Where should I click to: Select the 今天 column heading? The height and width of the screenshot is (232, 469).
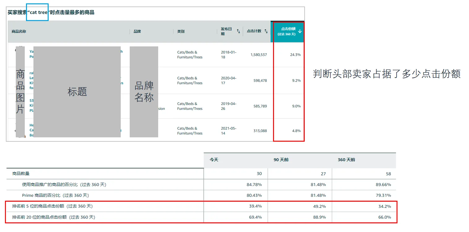214,159
